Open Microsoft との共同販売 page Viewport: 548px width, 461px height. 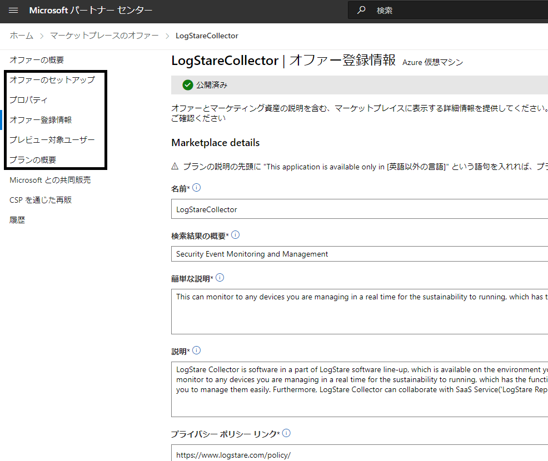[50, 180]
